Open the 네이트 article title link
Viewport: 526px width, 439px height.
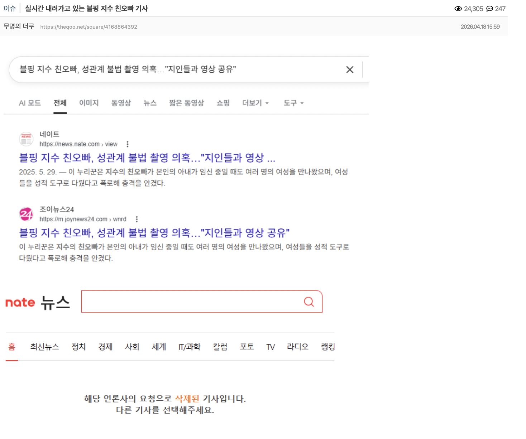(x=147, y=158)
